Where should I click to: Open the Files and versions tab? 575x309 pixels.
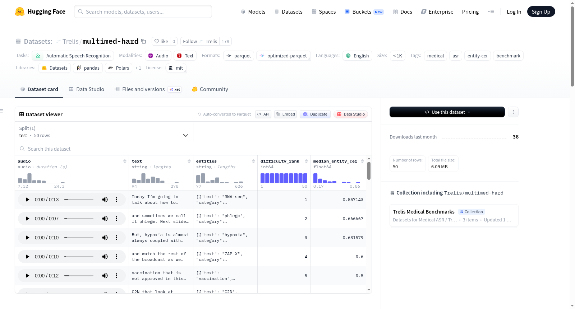click(x=148, y=89)
